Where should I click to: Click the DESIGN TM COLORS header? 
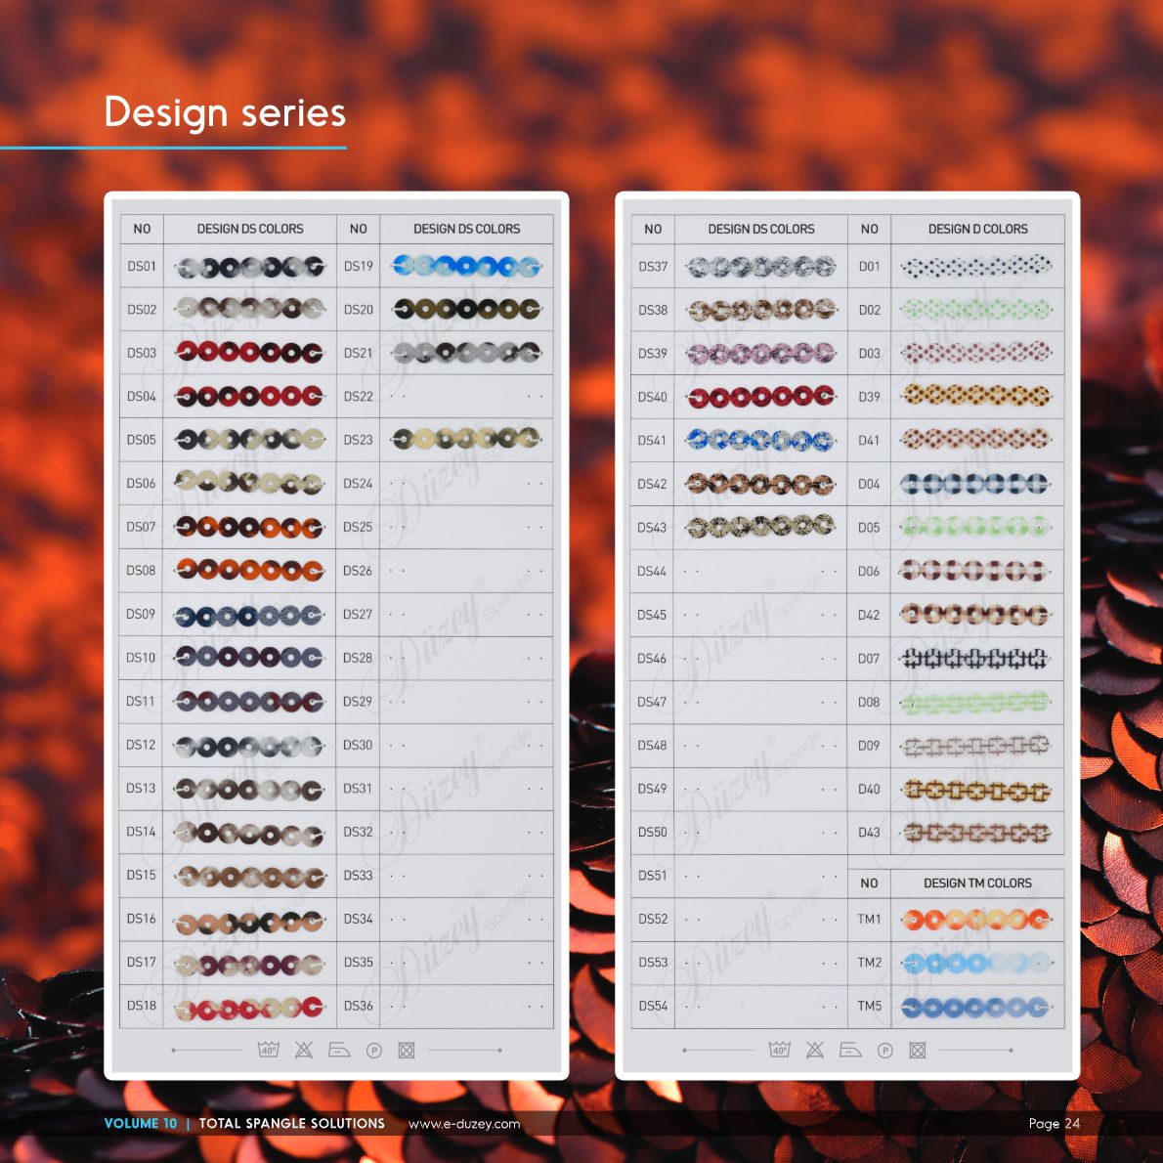(977, 883)
